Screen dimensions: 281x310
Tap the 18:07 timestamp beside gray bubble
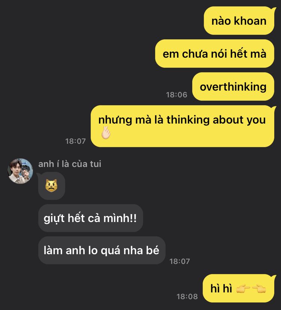(x=179, y=261)
